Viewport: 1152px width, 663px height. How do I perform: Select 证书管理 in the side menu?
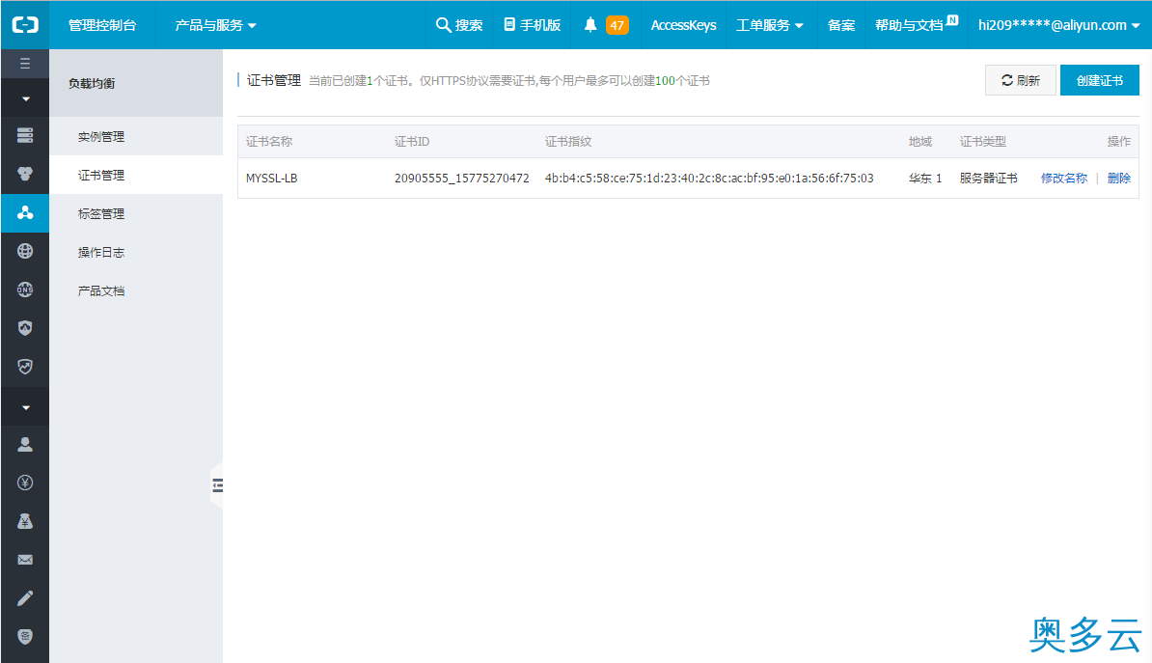[x=101, y=175]
